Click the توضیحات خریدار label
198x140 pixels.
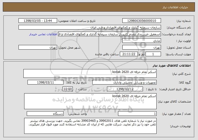180,126
